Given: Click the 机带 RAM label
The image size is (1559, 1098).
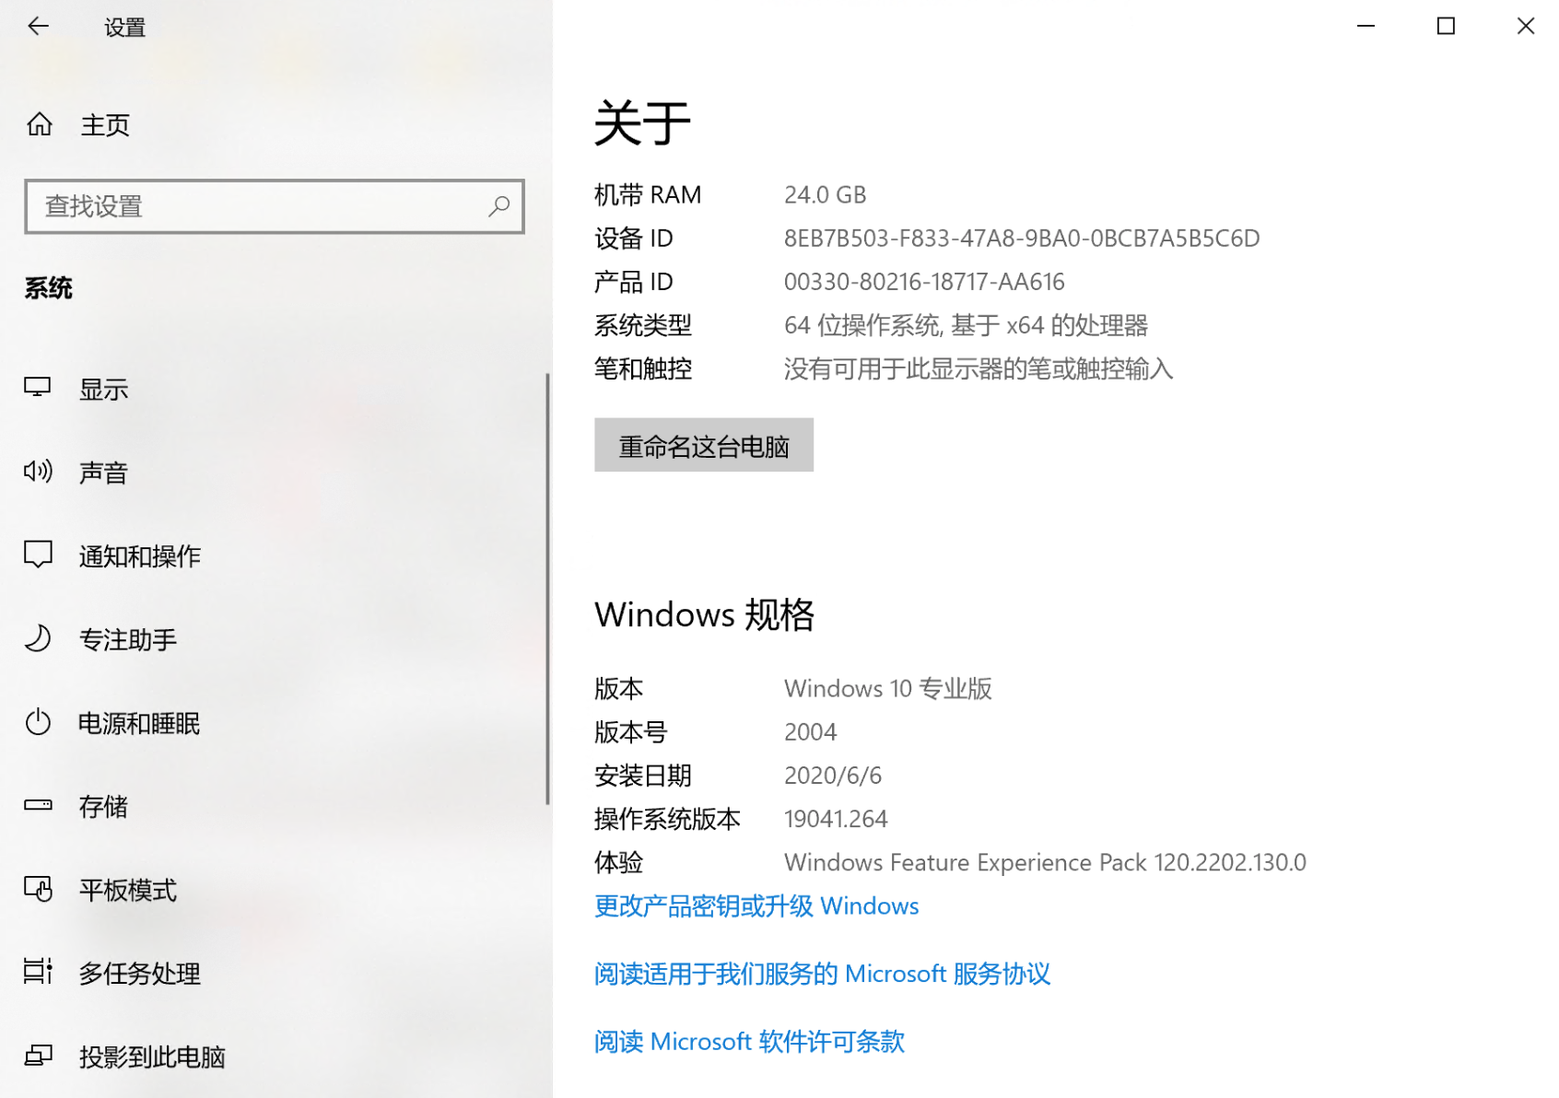Looking at the screenshot, I should tap(648, 195).
